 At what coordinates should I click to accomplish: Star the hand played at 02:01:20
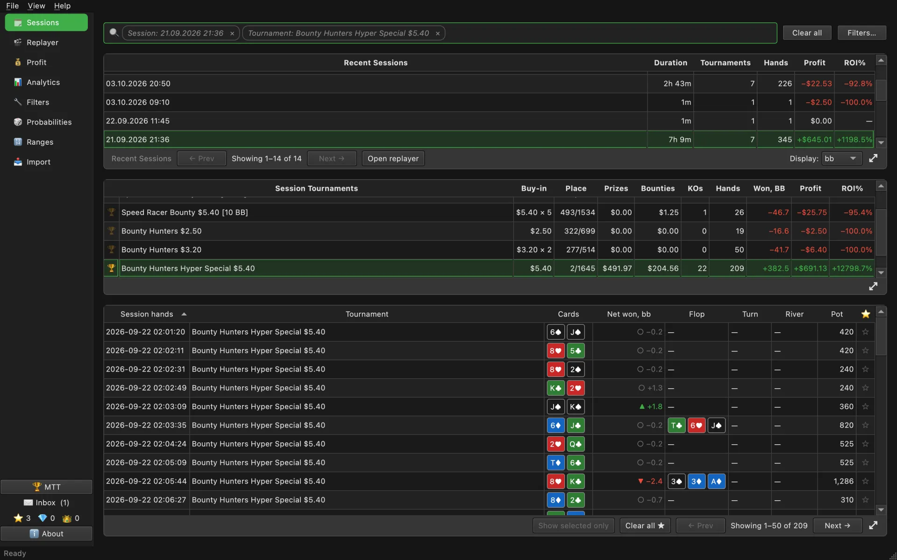(865, 332)
